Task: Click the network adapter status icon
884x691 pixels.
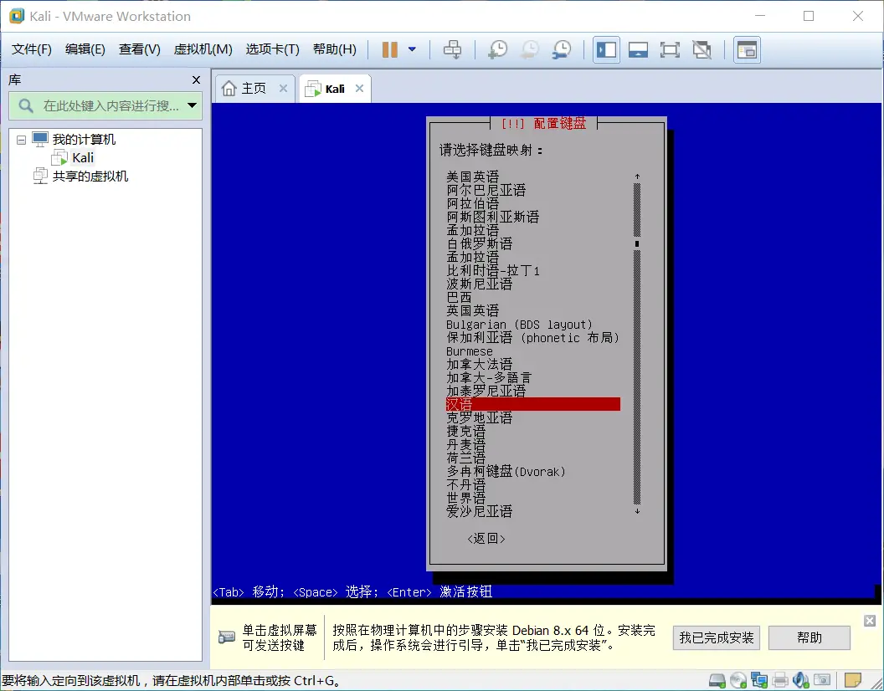Action: click(759, 679)
